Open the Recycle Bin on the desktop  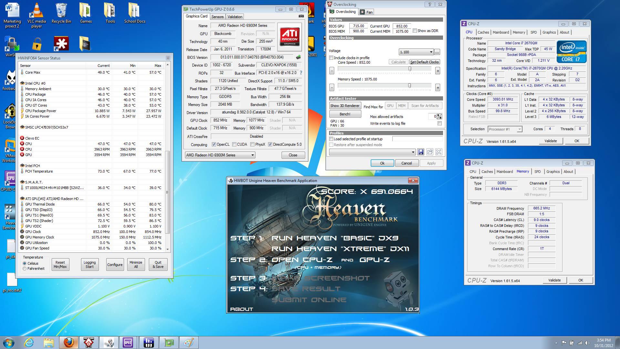[61, 13]
